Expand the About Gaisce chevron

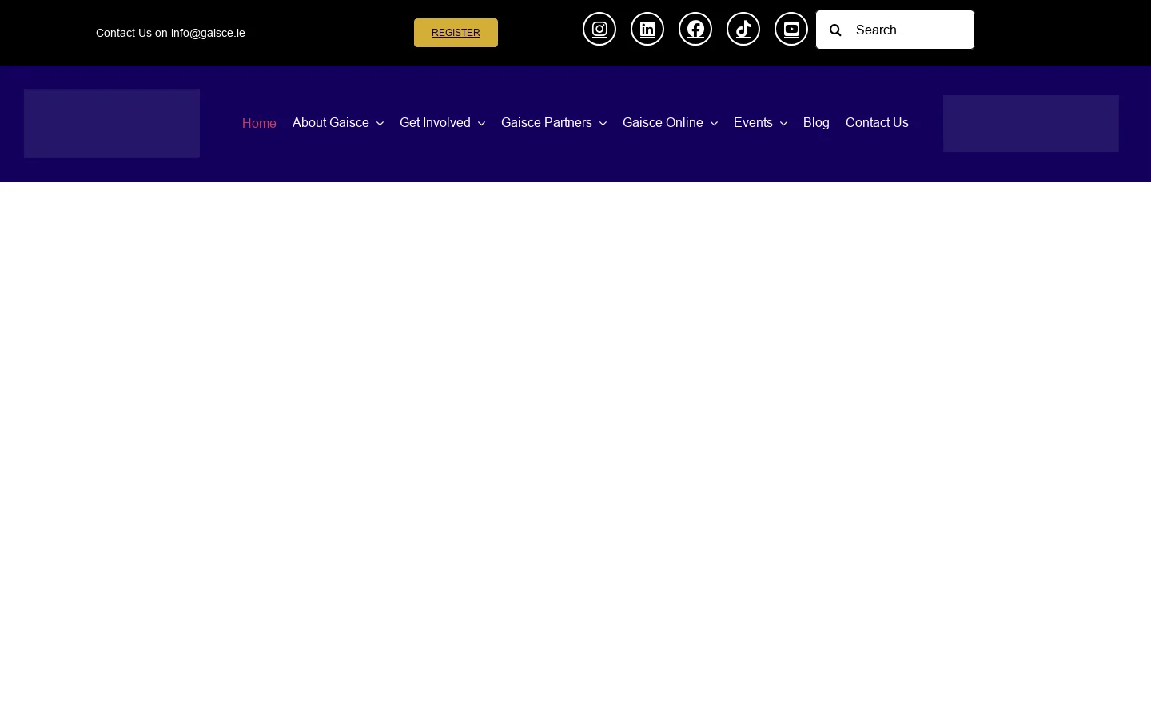[380, 124]
